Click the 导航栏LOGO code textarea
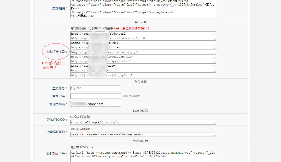 143,122
